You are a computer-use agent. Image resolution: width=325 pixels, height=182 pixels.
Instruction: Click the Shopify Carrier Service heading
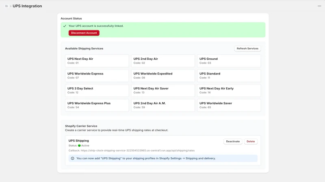pos(81,126)
